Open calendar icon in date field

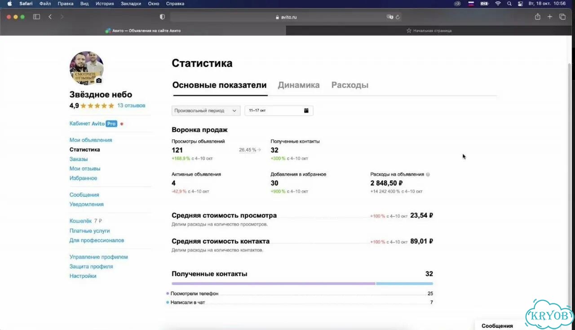point(306,110)
